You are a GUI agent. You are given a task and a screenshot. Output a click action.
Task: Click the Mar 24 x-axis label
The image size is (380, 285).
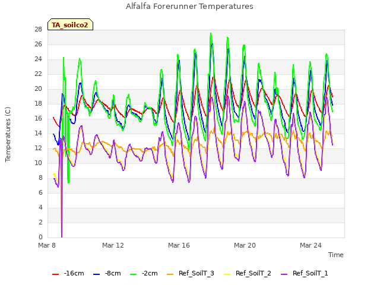311,245
